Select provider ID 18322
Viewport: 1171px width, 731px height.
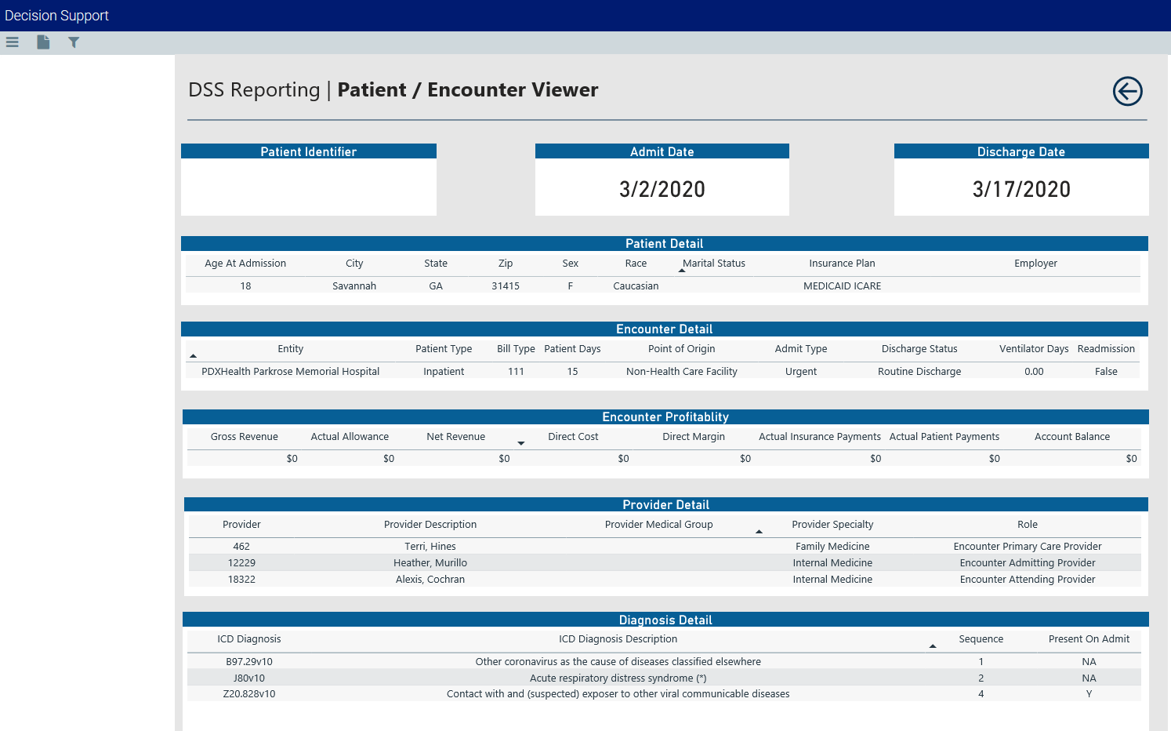(241, 580)
